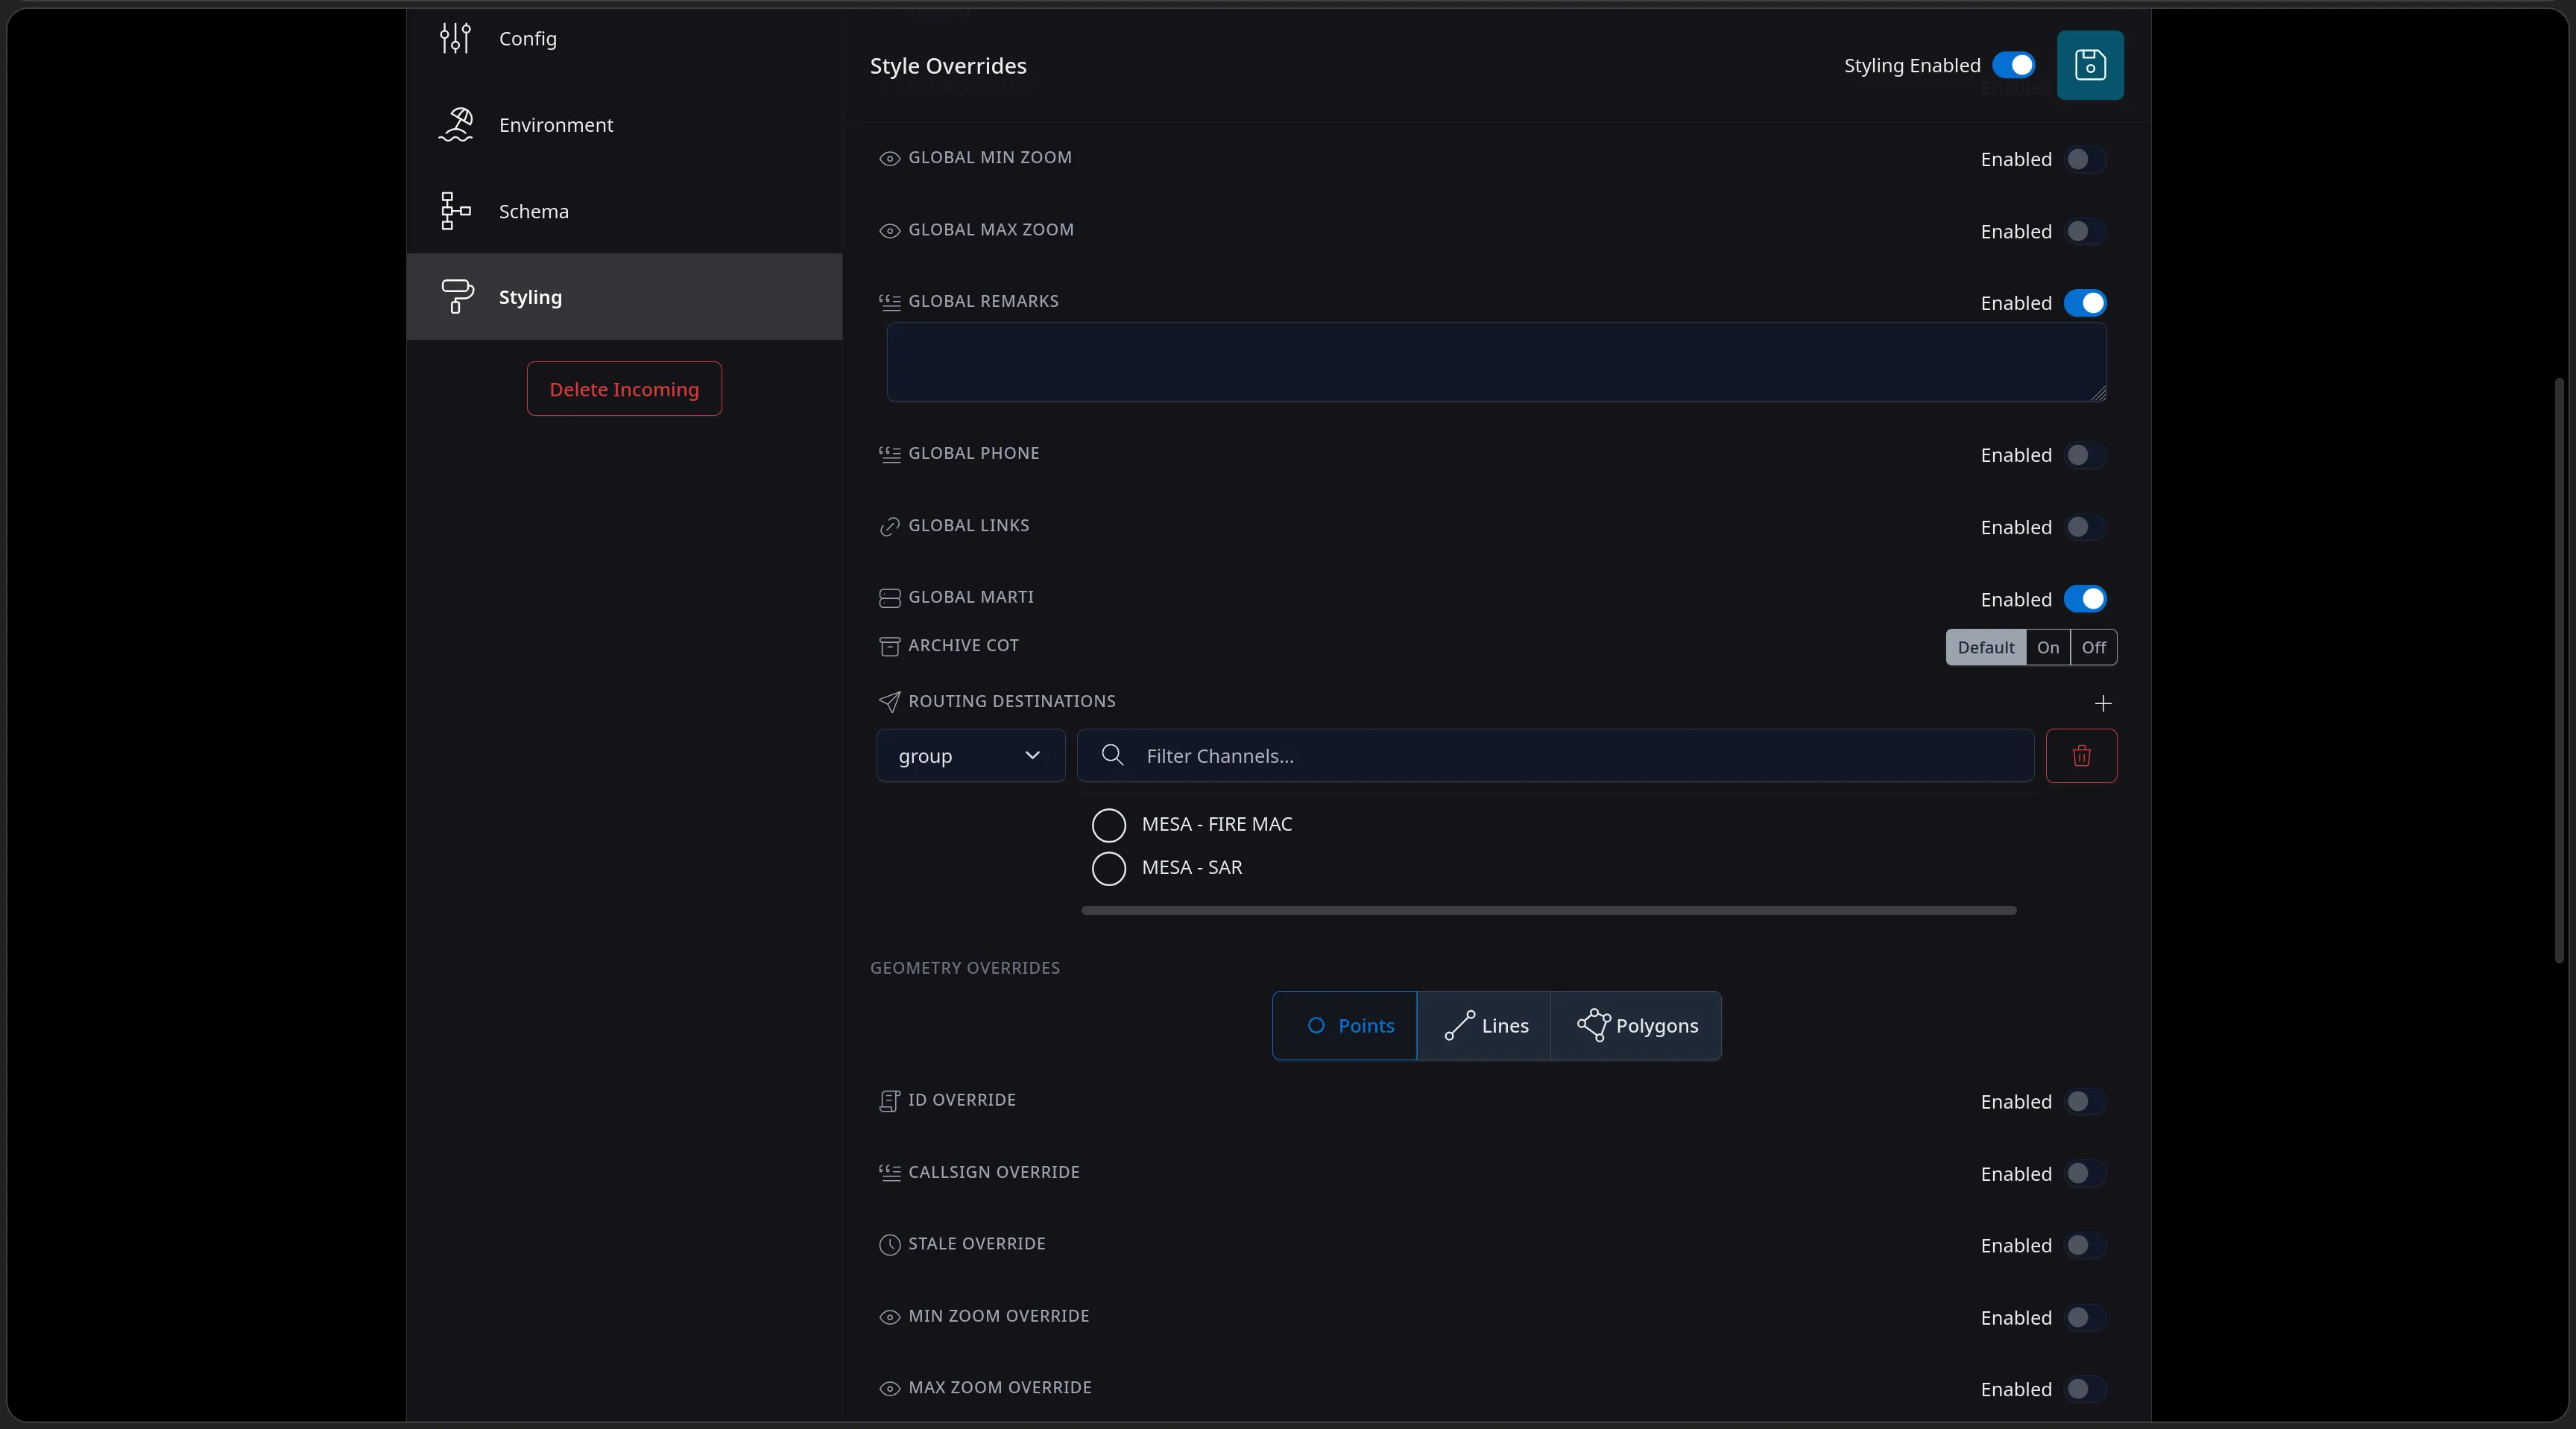
Task: Select the MESA - SAR radio button
Action: 1108,867
